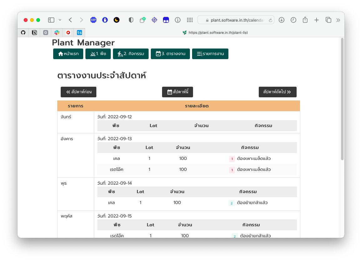This screenshot has height=261, width=362.
Task: Open a new tab with plus icon
Action: (x=317, y=20)
